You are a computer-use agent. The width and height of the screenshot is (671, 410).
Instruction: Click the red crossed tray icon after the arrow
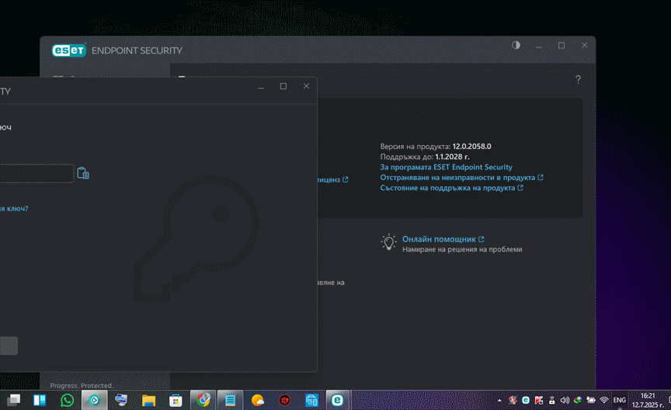[x=513, y=400]
